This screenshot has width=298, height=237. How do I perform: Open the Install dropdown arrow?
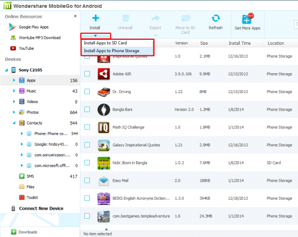point(95,36)
